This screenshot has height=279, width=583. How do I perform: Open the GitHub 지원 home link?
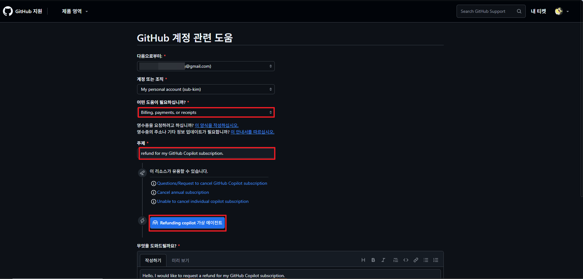28,11
